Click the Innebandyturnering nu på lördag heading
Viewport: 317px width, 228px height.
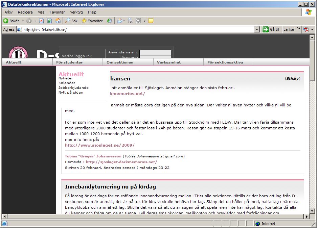coord(110,187)
